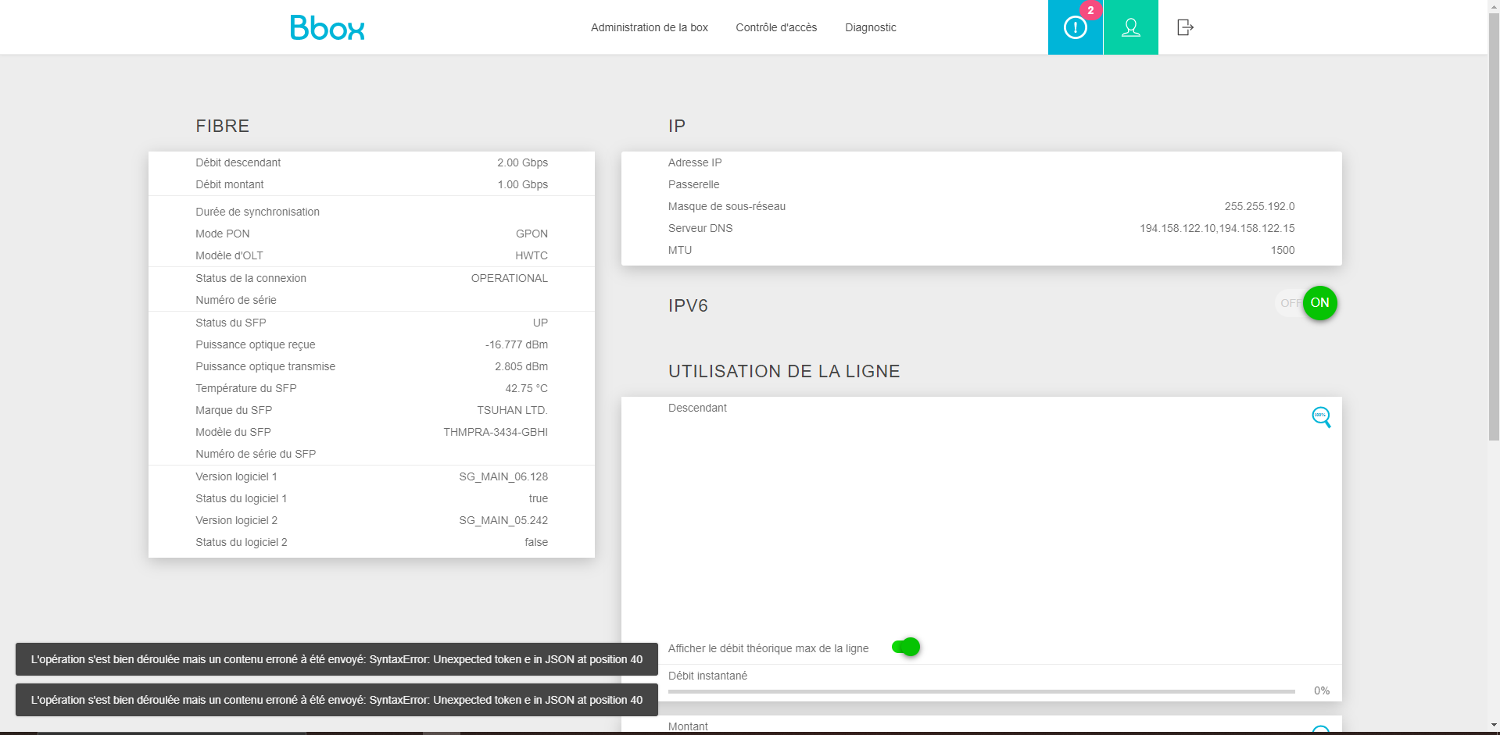Select the SG_MAIN_06.128 version value

[x=503, y=476]
